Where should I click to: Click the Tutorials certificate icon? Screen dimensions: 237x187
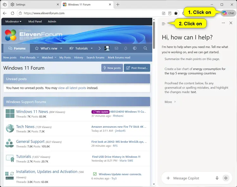click(10, 158)
